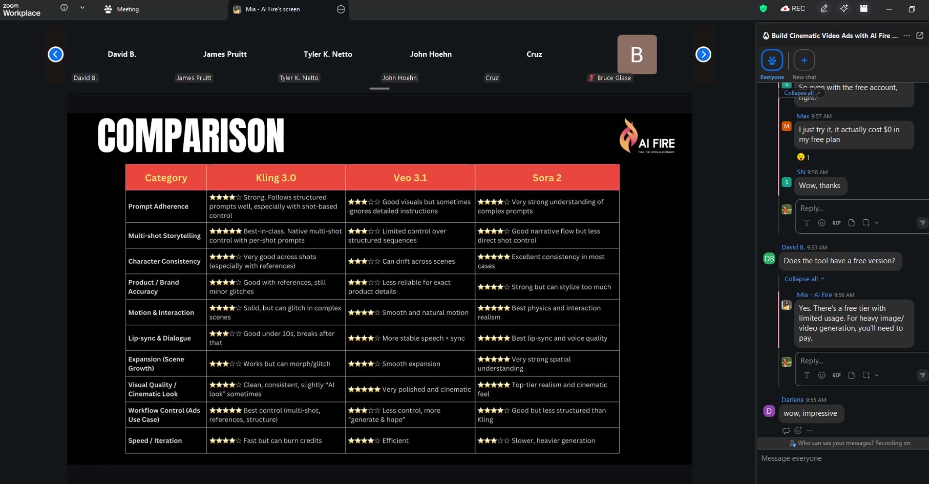Select Bruce Glase's avatar tile
This screenshot has height=484, width=929.
[x=637, y=55]
